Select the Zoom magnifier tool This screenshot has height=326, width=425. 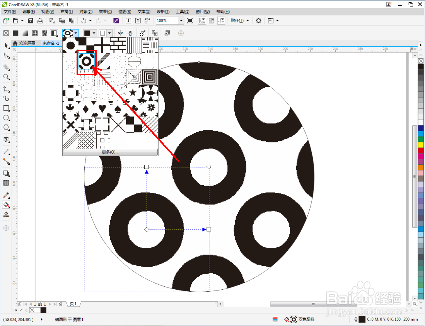pos(6,77)
